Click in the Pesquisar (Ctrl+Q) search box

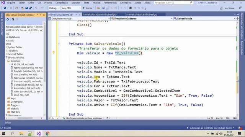tap(173, 3)
